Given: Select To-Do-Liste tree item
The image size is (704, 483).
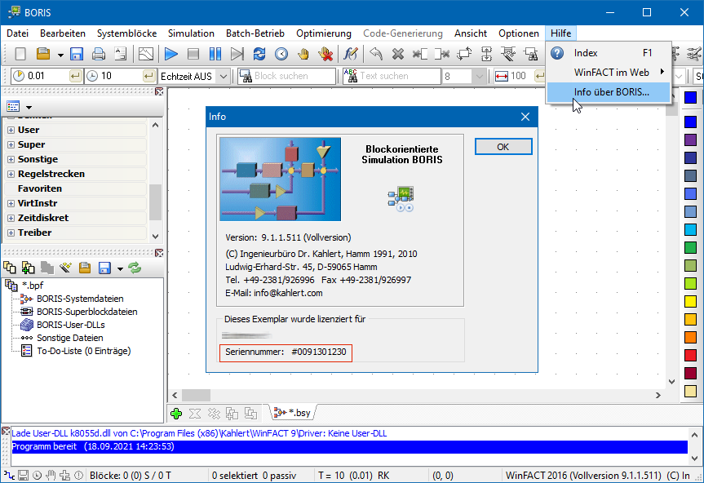Looking at the screenshot, I should pos(84,351).
